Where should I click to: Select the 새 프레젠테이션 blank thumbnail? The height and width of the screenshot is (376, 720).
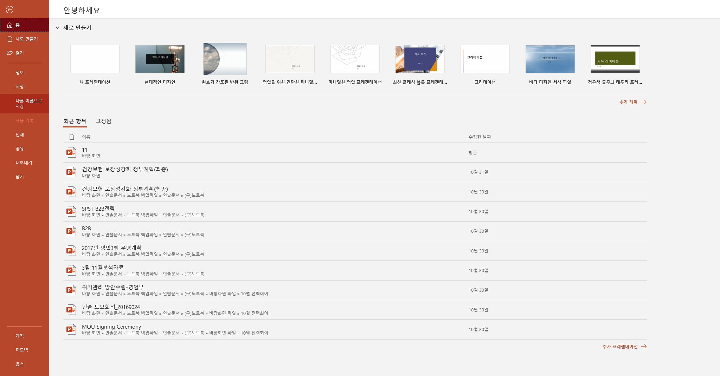[95, 59]
